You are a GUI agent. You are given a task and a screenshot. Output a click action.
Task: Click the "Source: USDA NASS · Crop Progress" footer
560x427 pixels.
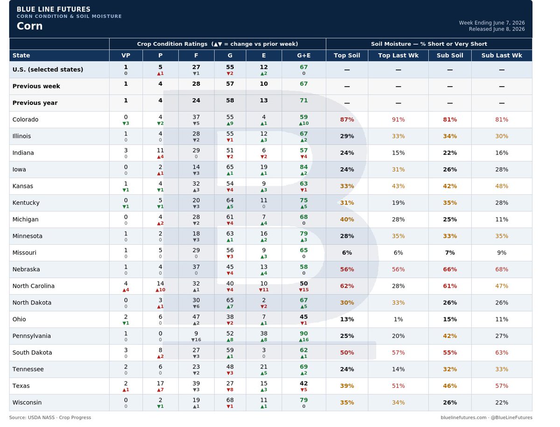click(50, 418)
